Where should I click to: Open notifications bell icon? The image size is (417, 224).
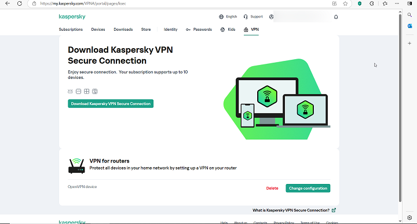pos(336,17)
